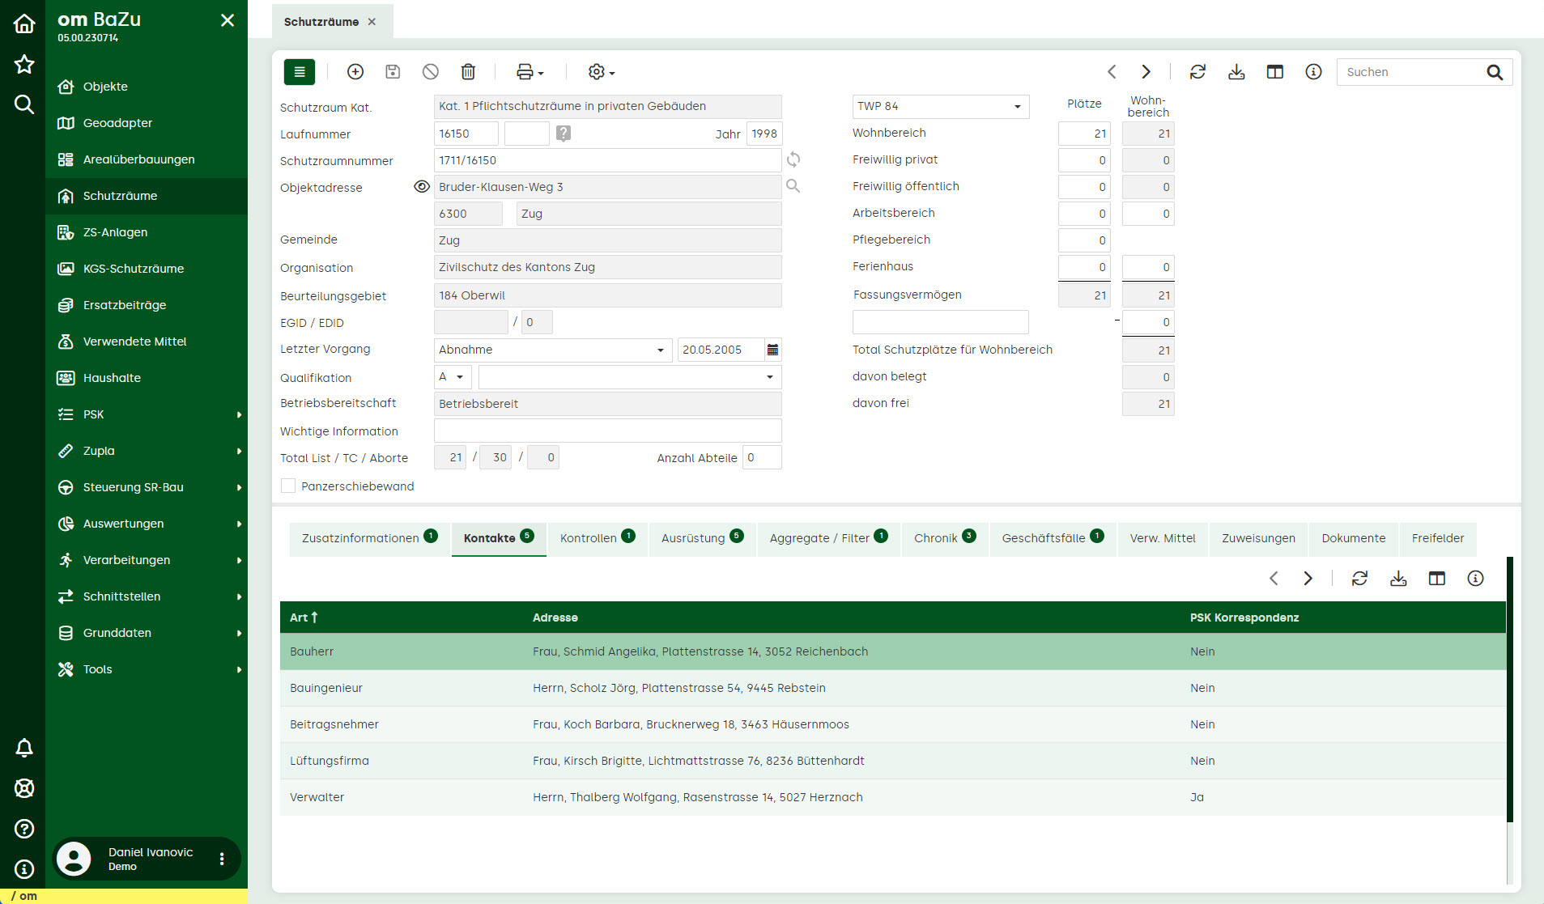This screenshot has width=1544, height=904.
Task: Open notifications bell in left sidebar
Action: 24,748
